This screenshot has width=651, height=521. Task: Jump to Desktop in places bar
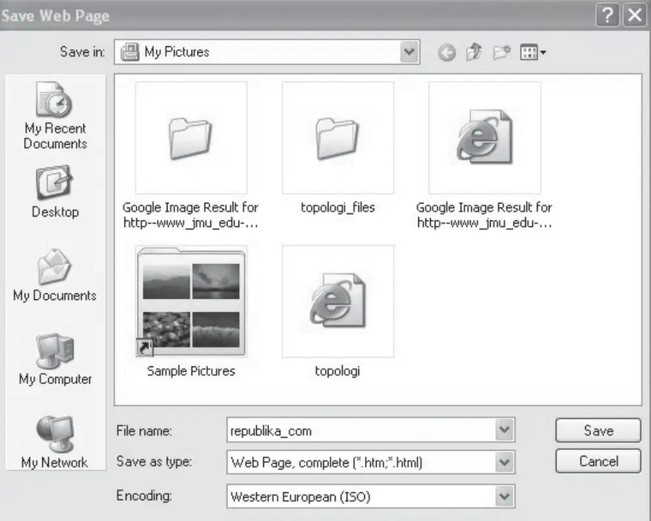click(55, 192)
